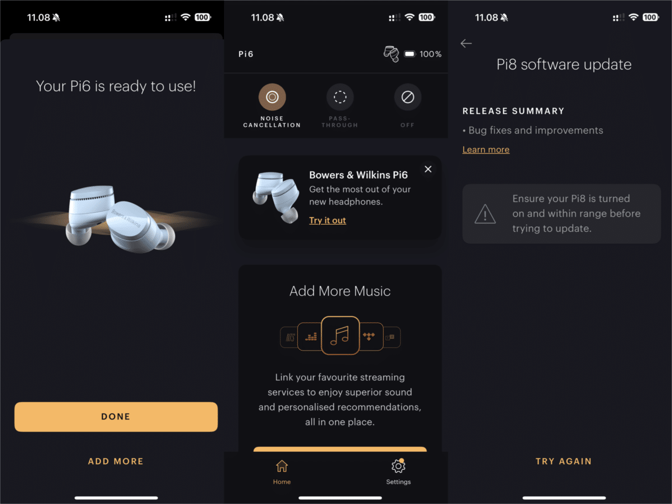Select the Deezer equalizer service icon

[310, 337]
